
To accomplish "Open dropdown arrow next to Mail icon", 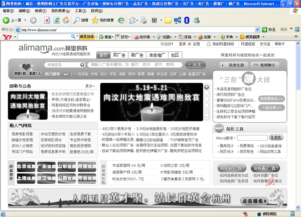I will pos(137,21).
